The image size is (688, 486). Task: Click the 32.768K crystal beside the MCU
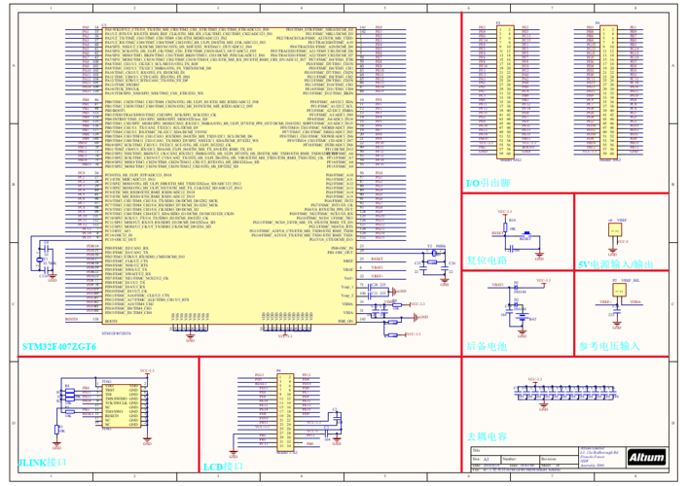(x=40, y=260)
